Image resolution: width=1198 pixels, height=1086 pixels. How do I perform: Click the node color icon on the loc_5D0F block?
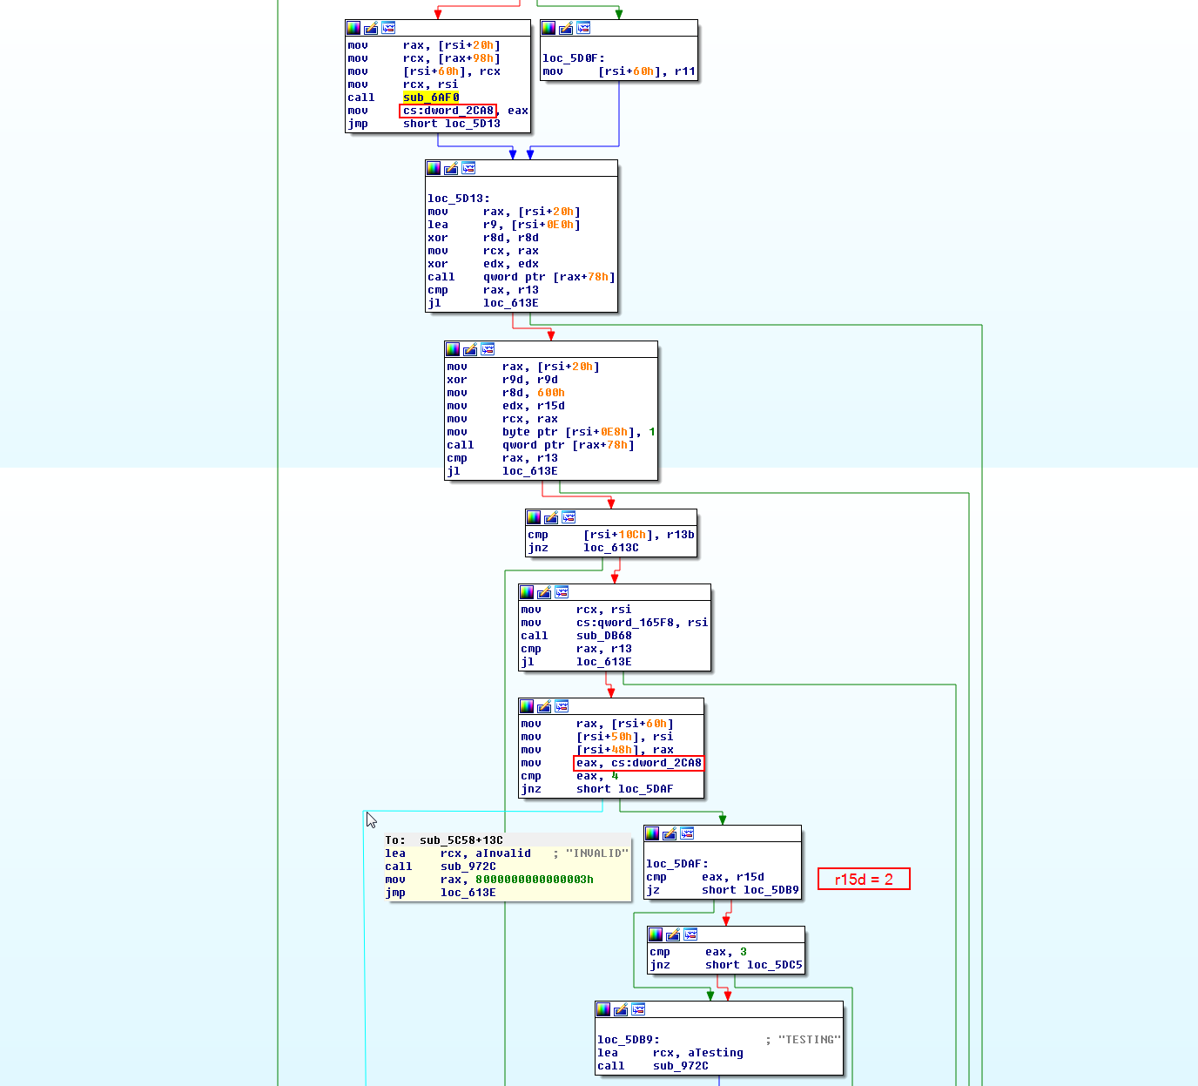click(x=549, y=28)
